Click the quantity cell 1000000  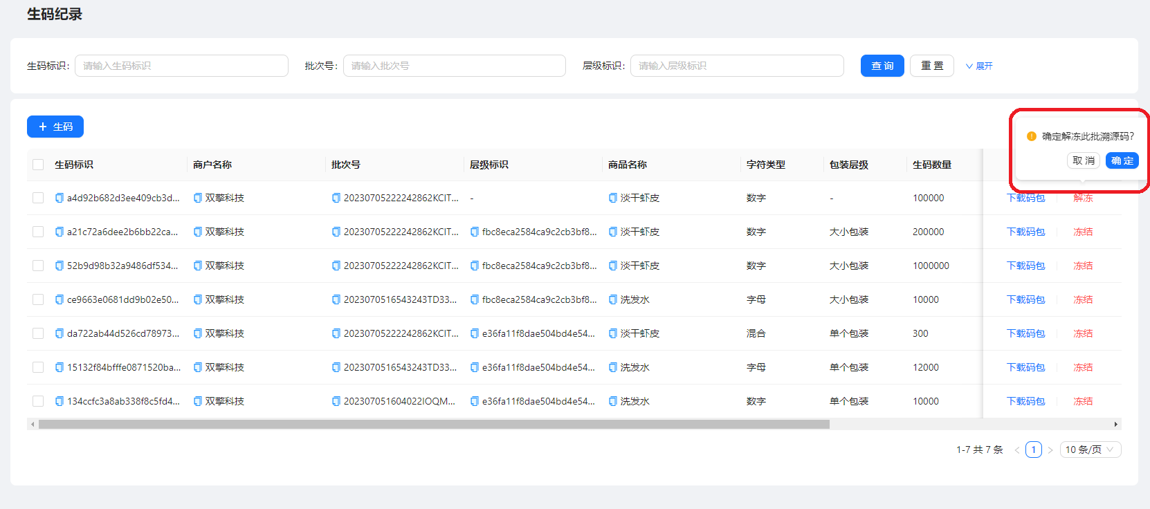931,266
